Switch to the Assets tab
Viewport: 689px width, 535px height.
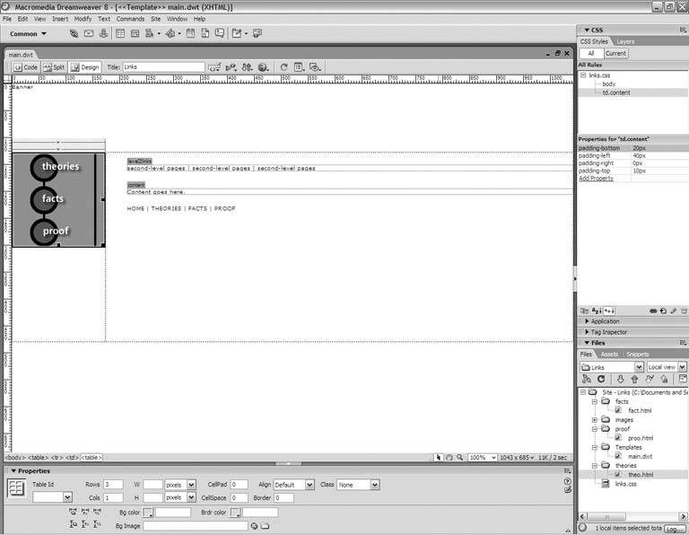[609, 354]
